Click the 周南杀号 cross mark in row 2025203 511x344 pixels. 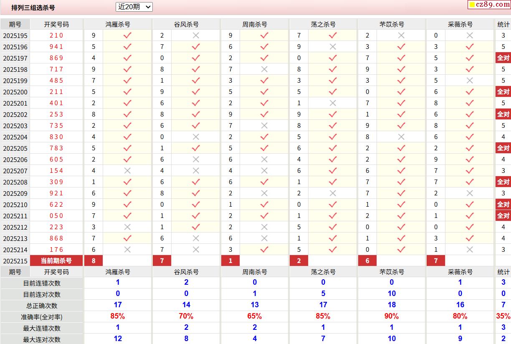pyautogui.click(x=264, y=126)
